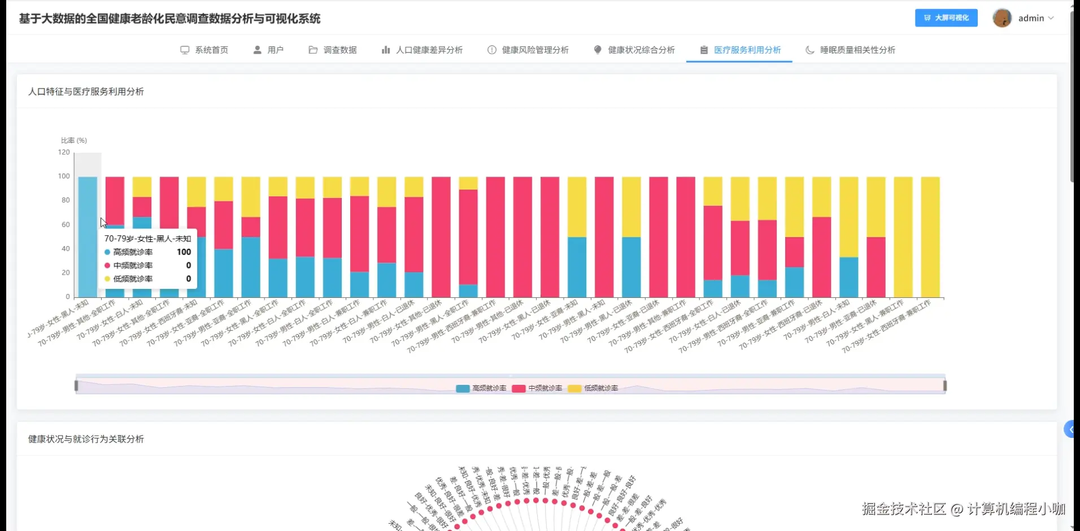
Task: Click the y-axis value 80
Action: point(66,200)
